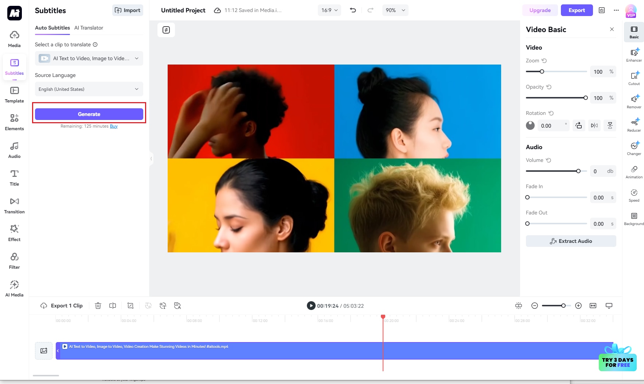
Task: Collapse the Subtitles side panel
Action: (151, 159)
